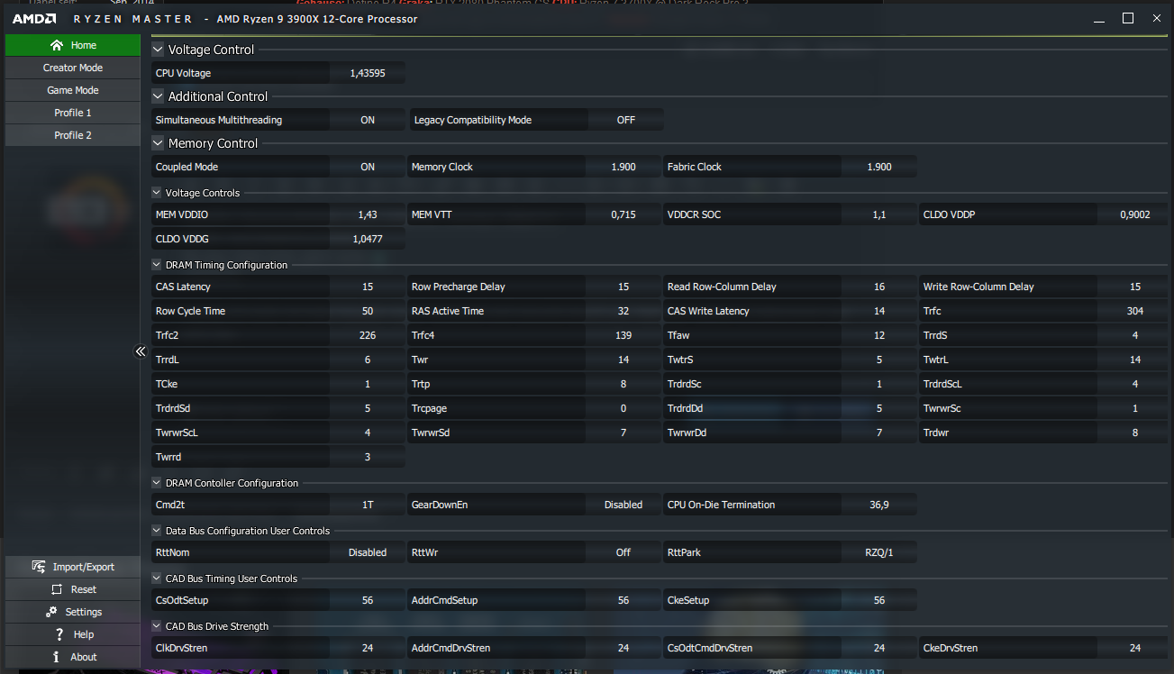Click CkeDrvStren value 24
The width and height of the screenshot is (1174, 674).
[x=1135, y=648]
